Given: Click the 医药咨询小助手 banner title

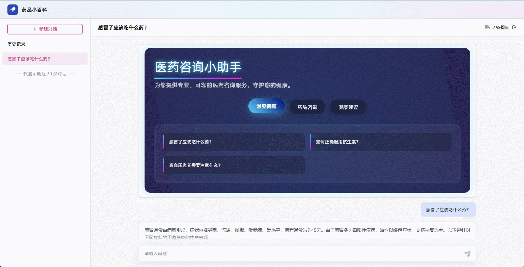Looking at the screenshot, I should click(x=198, y=67).
